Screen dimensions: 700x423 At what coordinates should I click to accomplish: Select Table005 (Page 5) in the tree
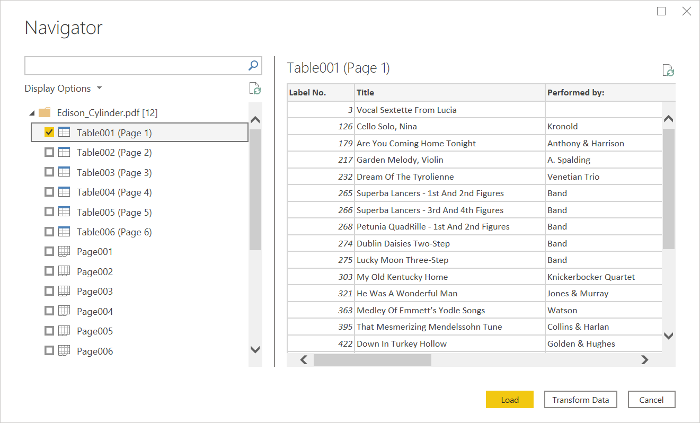(x=114, y=211)
